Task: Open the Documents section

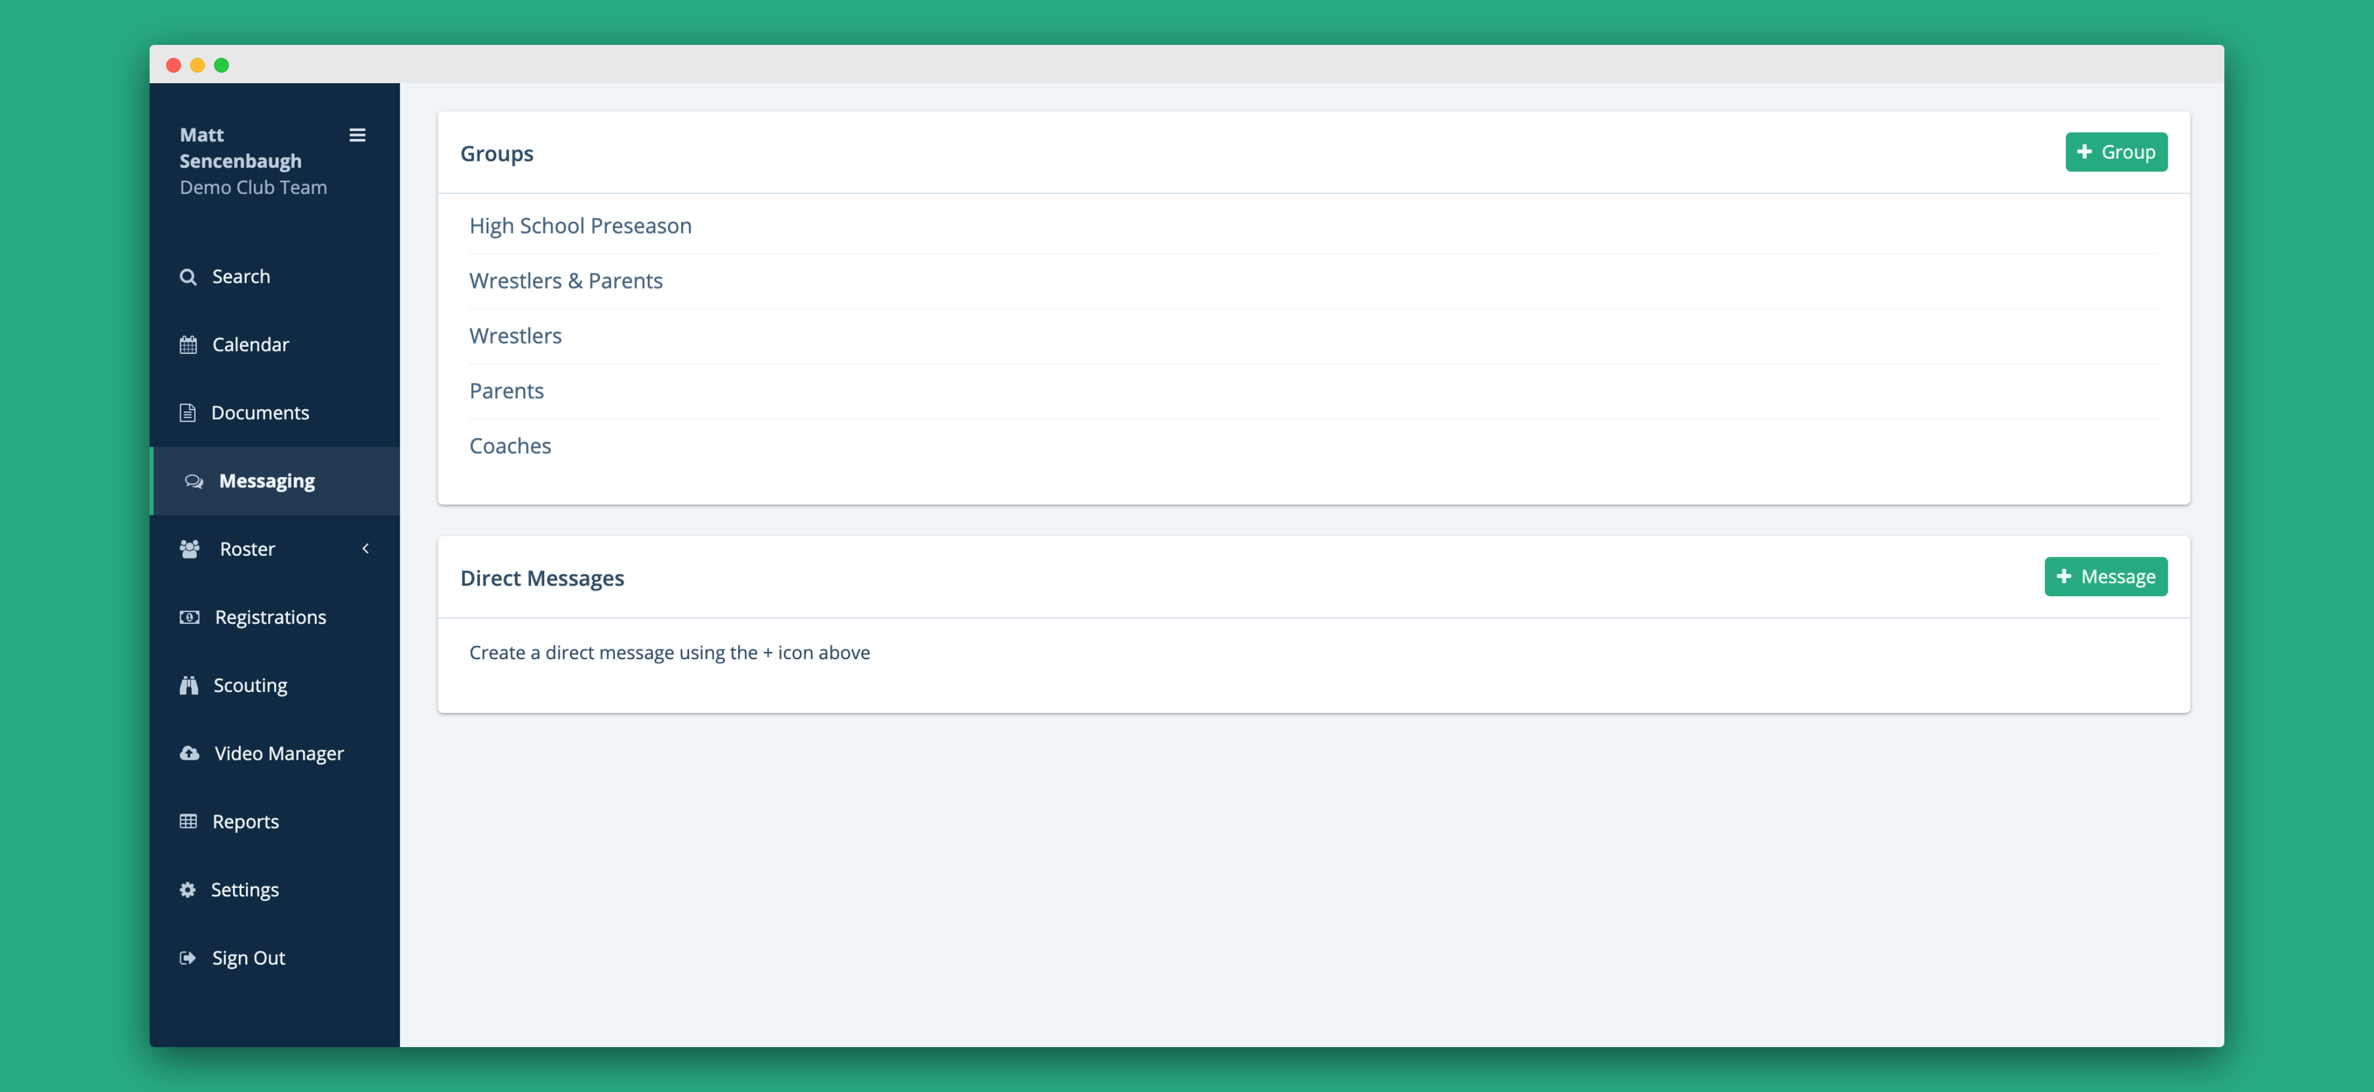Action: click(x=275, y=413)
